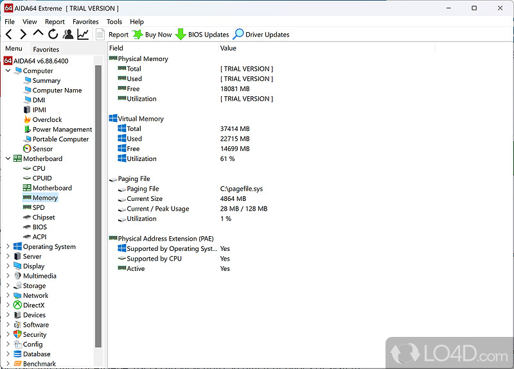514x369 pixels.
Task: Select the Database icon in sidebar
Action: pyautogui.click(x=17, y=354)
